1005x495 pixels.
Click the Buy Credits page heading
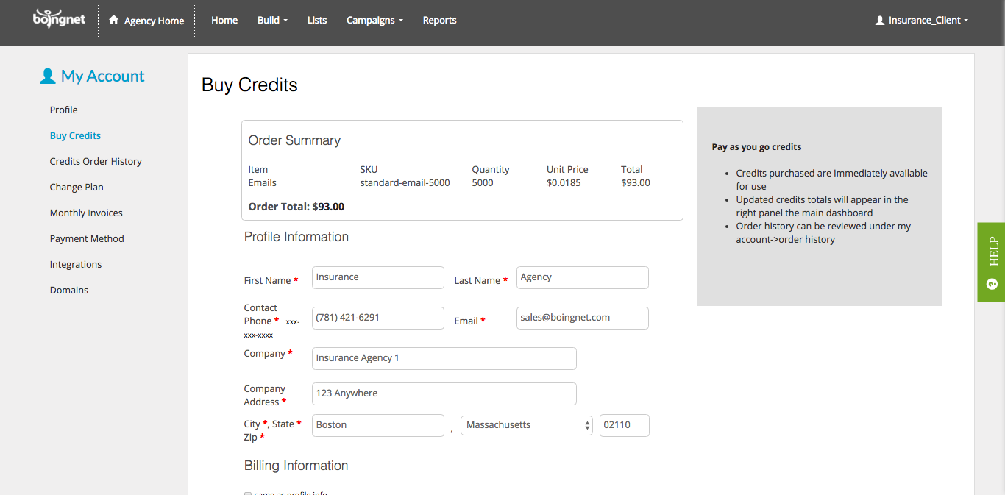point(250,85)
